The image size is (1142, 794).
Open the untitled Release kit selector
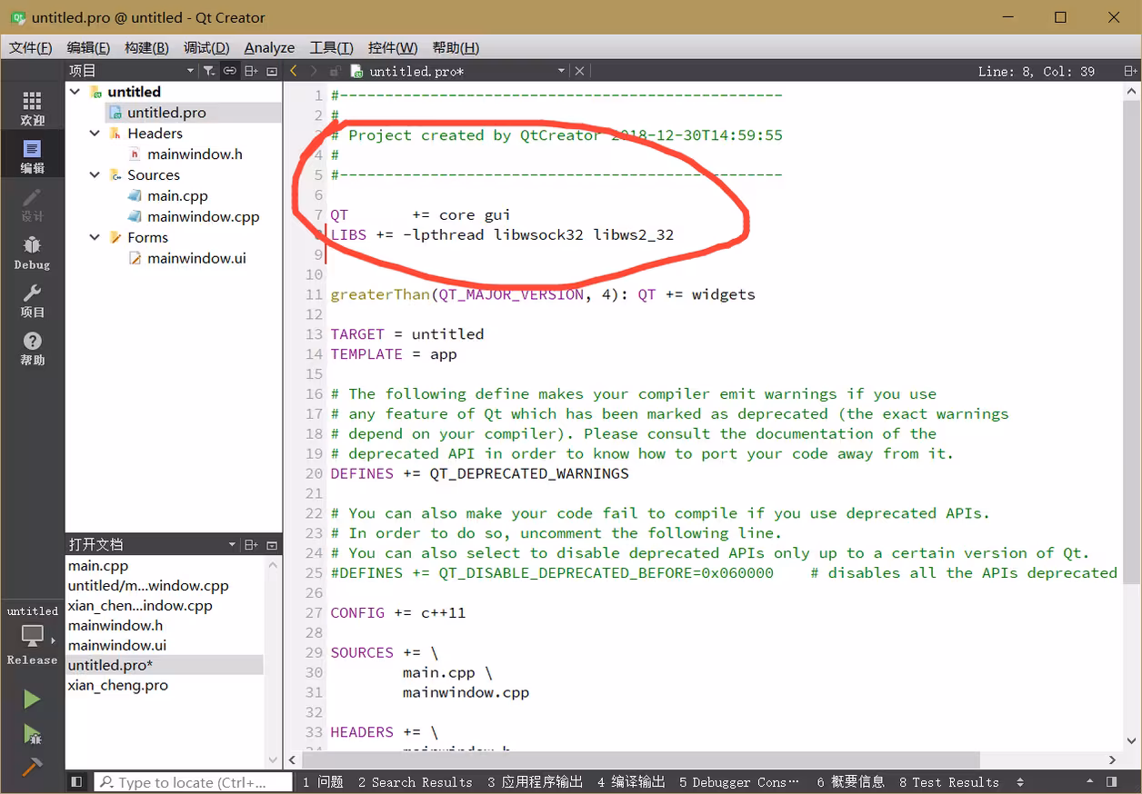(x=32, y=636)
